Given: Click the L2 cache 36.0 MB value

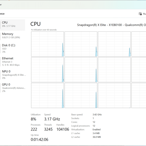Looking at the screenshot, I should [97, 137].
